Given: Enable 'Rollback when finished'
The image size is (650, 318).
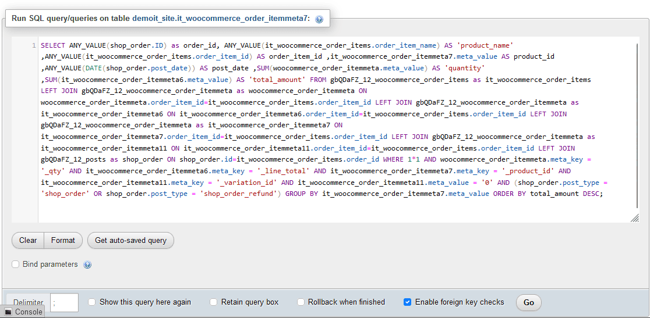Looking at the screenshot, I should 301,302.
